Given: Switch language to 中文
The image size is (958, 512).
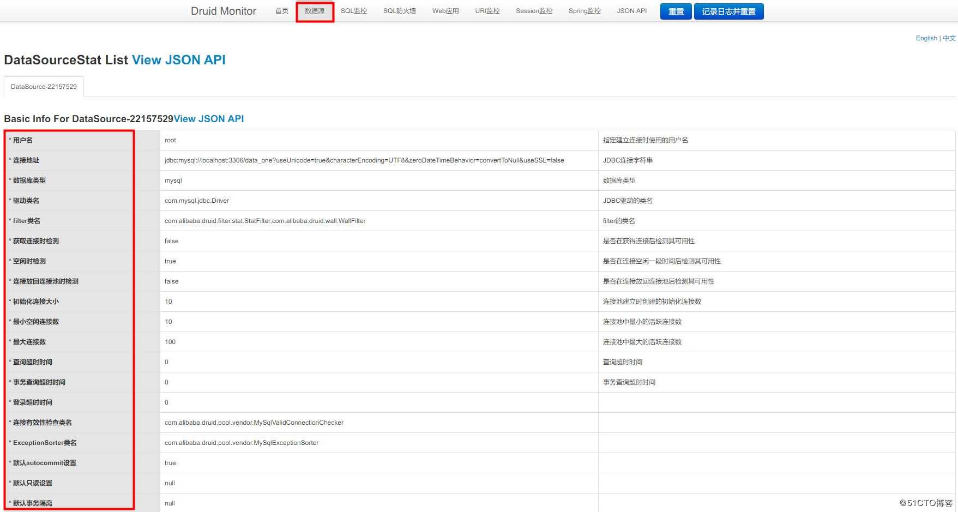Looking at the screenshot, I should point(949,38).
